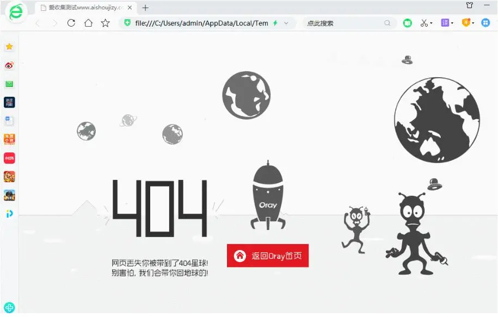Image resolution: width=498 pixels, height=317 pixels.
Task: Bookmark this page with the star icon
Action: pos(106,23)
